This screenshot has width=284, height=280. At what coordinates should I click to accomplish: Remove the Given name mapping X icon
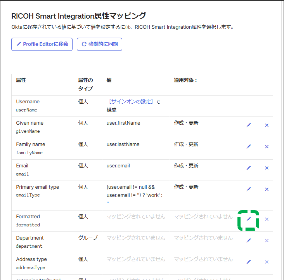coord(267,125)
